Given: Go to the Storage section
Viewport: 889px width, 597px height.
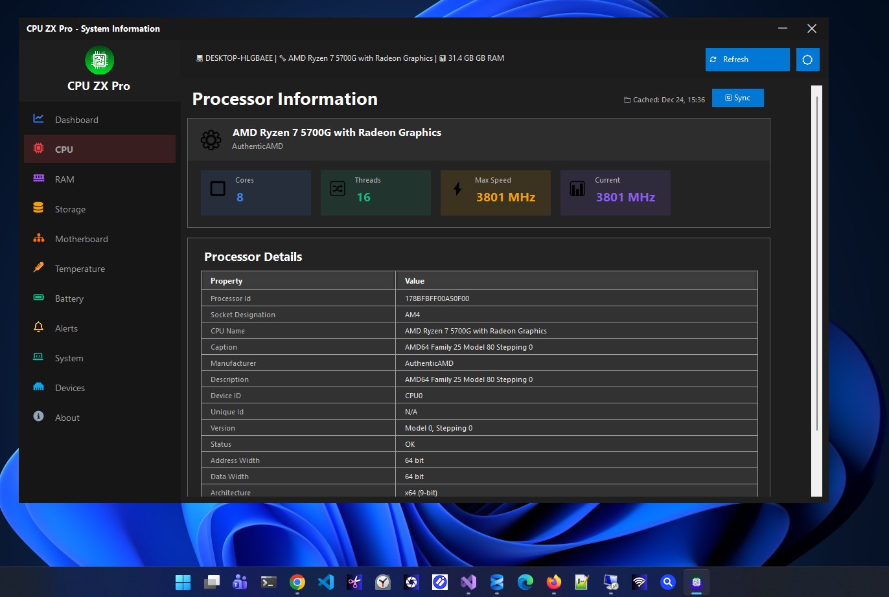Looking at the screenshot, I should tap(71, 208).
